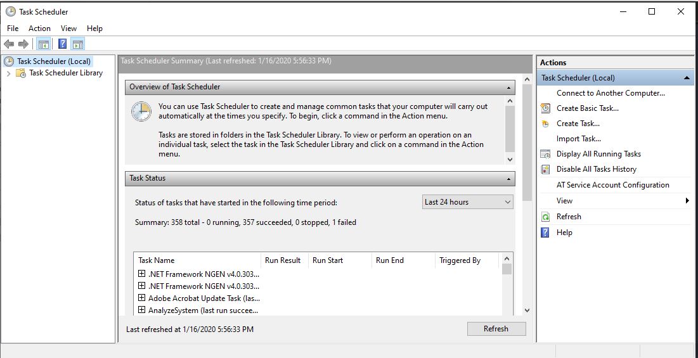Click the AnalyzeSystem task name text
Viewport: 698px width, 358px height.
(x=203, y=310)
